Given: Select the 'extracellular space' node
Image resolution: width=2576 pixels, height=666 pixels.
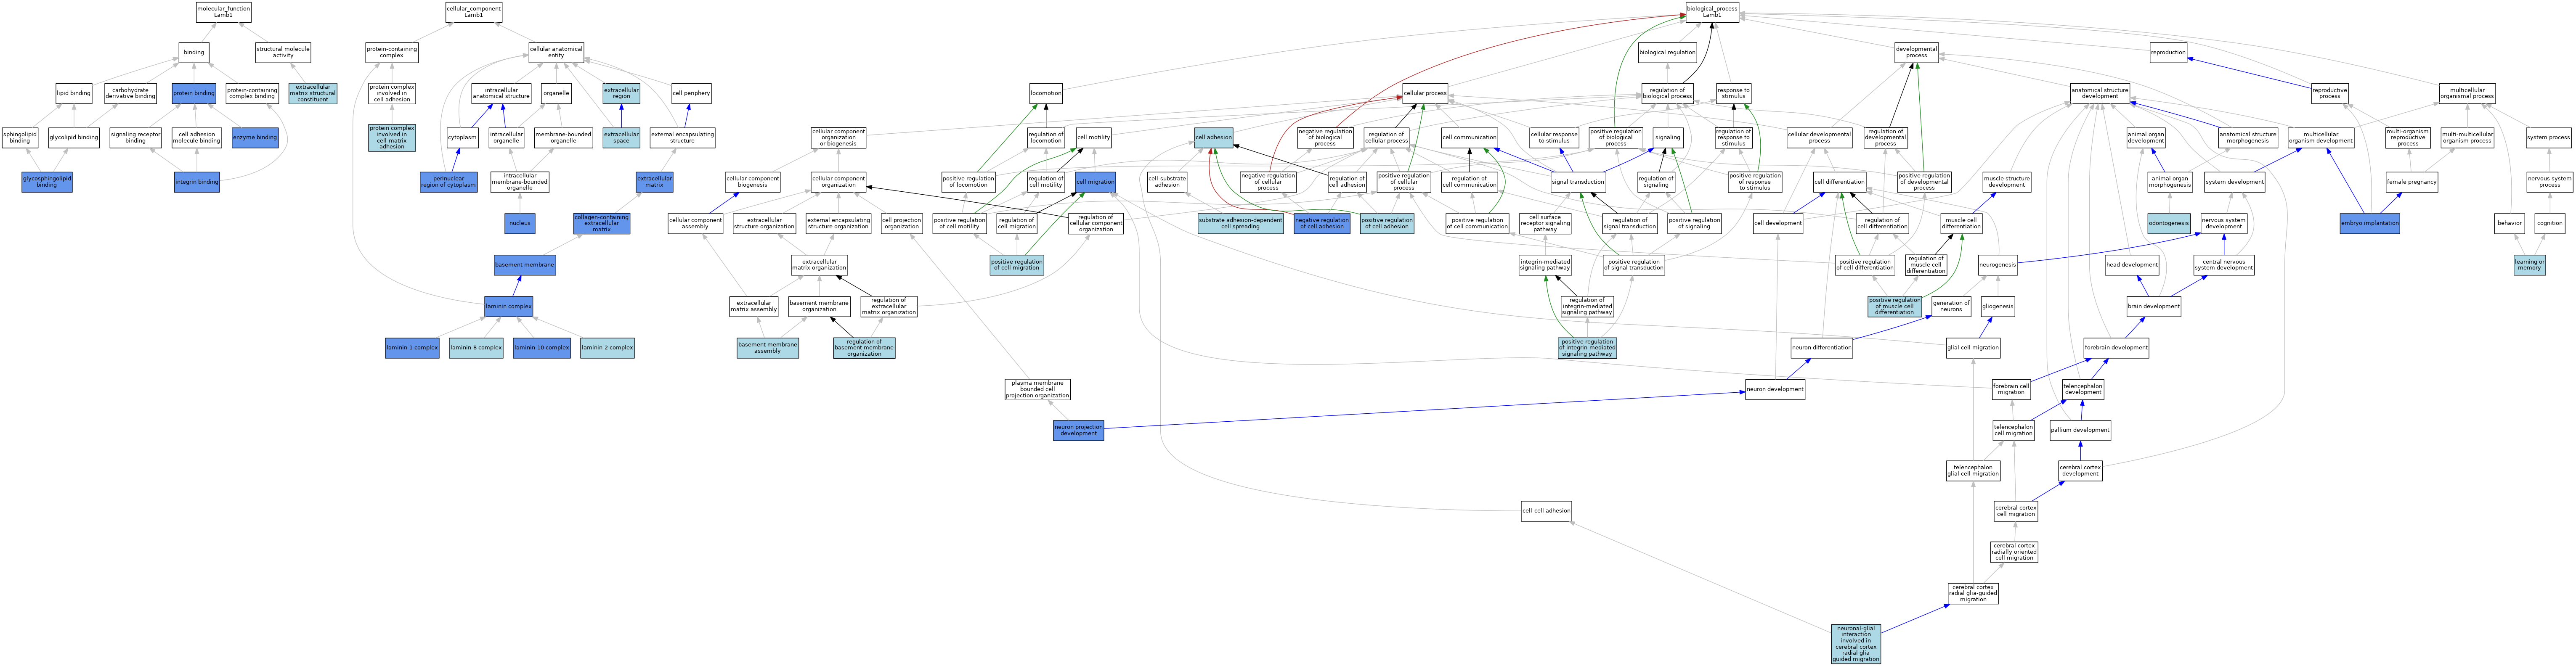Looking at the screenshot, I should [621, 137].
